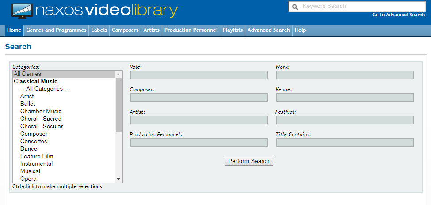Click the Perform Search button

pos(249,161)
